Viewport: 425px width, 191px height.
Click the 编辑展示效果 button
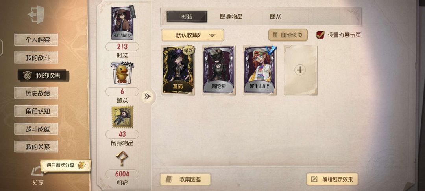point(332,179)
